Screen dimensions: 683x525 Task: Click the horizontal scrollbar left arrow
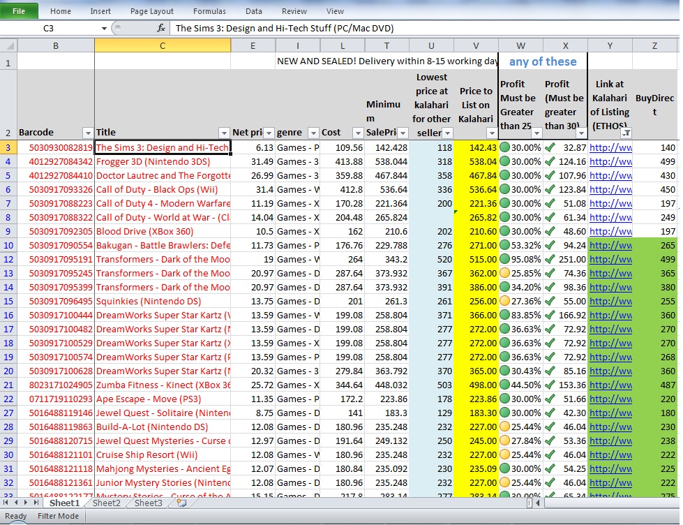point(538,503)
